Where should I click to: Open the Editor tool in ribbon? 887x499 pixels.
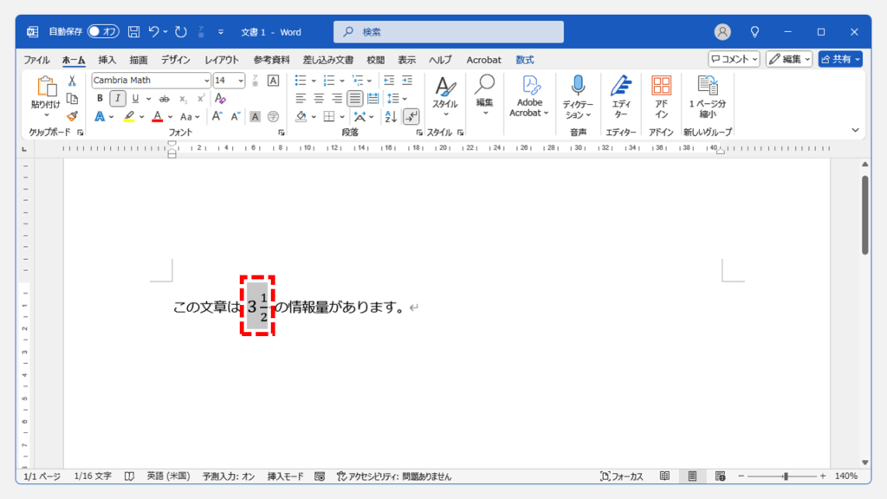[x=620, y=97]
